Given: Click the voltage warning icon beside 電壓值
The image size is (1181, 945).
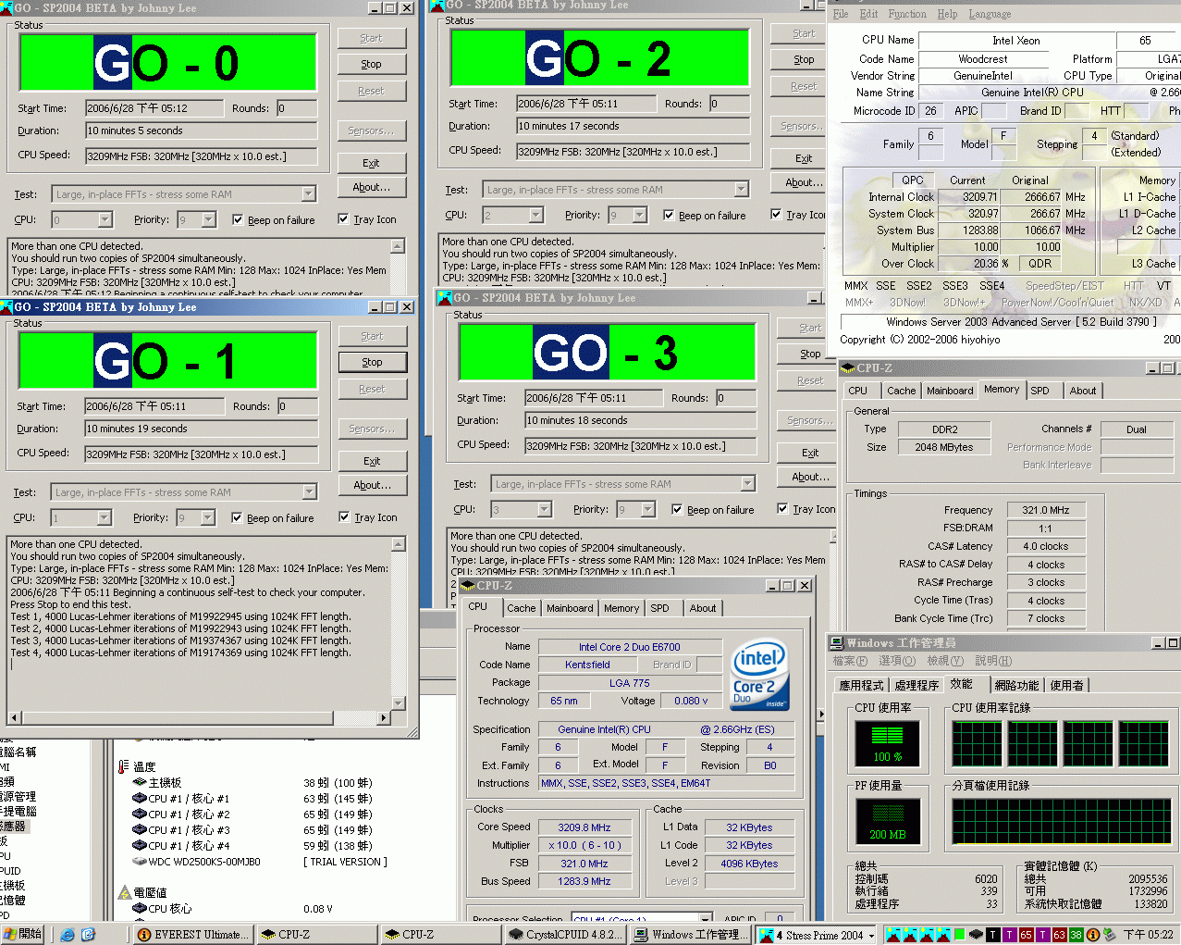Looking at the screenshot, I should tap(124, 892).
